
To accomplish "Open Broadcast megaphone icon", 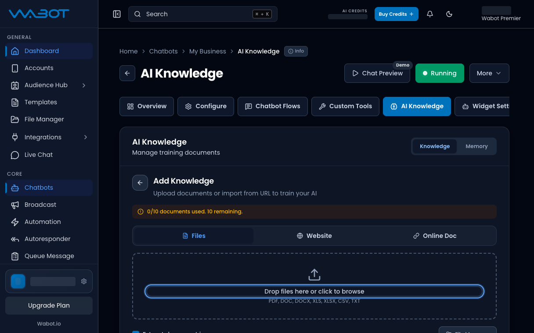I will (15, 205).
